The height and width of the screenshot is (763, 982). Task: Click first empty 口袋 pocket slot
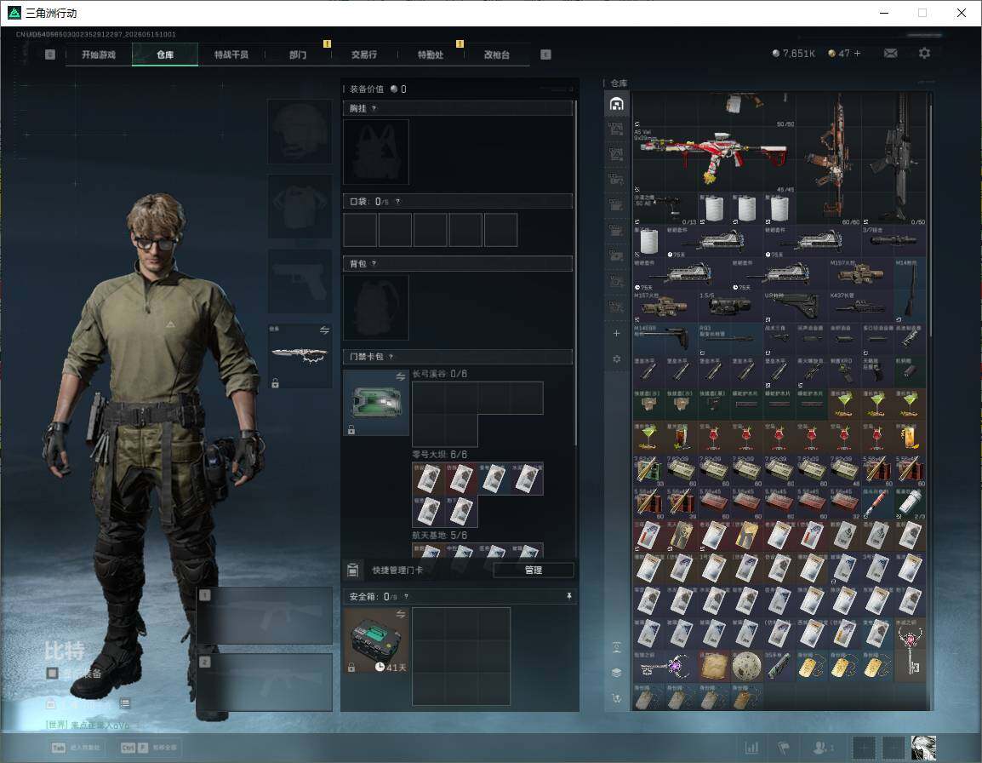click(x=360, y=229)
